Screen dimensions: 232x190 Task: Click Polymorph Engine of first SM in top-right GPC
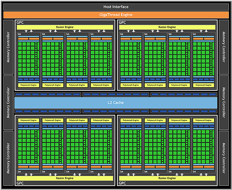131,85
